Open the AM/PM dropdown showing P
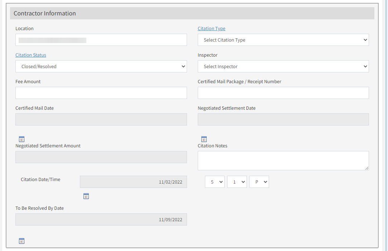 [259, 182]
